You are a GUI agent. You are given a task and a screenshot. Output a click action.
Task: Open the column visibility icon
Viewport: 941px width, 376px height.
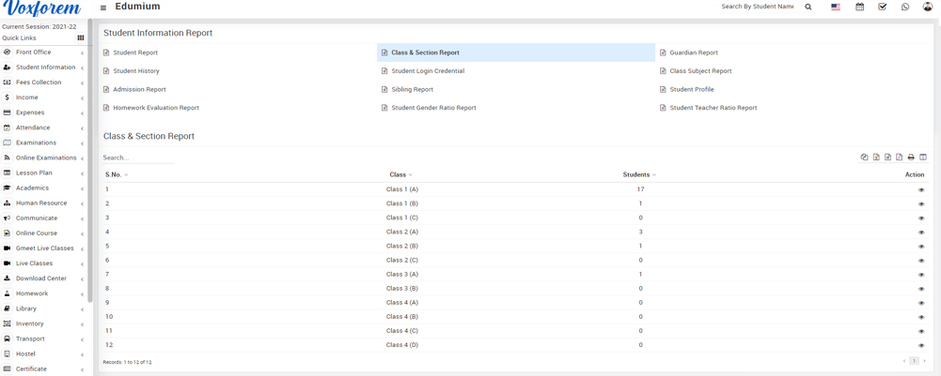pos(923,158)
